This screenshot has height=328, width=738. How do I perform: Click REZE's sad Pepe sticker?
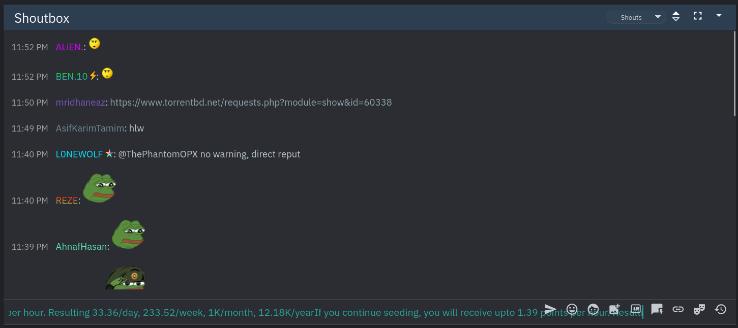100,188
